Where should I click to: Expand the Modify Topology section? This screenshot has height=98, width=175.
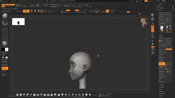tap(162, 77)
